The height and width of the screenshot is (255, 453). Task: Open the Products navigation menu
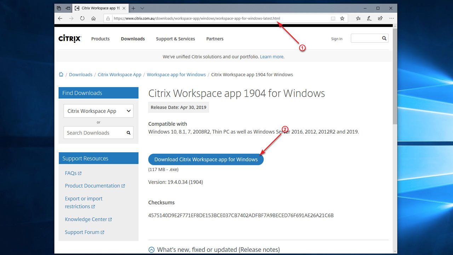[100, 39]
